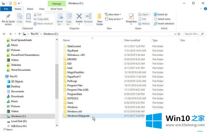
Task: Customize Quick Access Toolbar dropdown
Action: click(19, 3)
